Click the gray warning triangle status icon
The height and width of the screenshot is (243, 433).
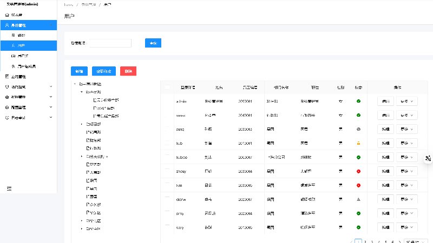(358, 199)
